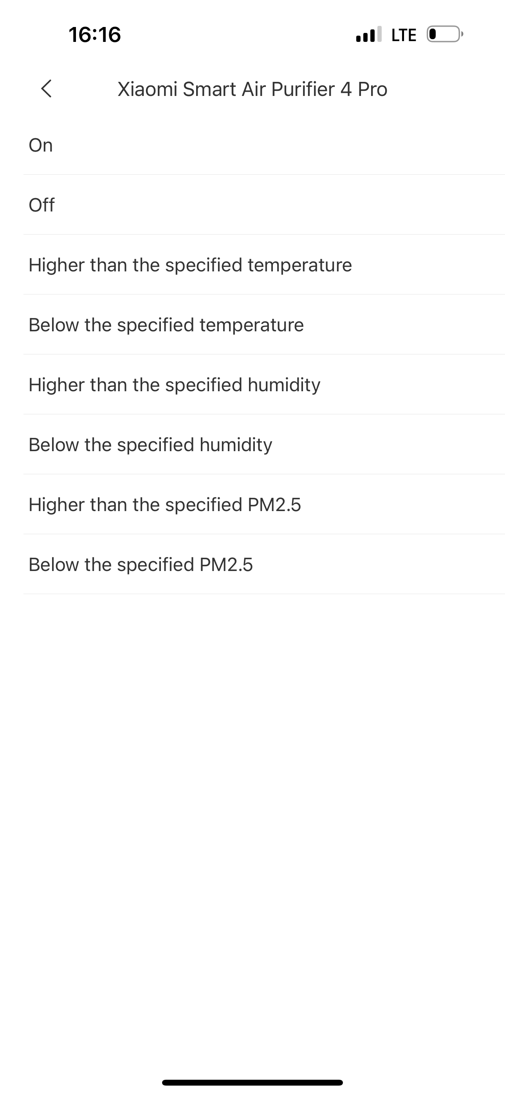The image size is (505, 1095).
Task: Tap the word humidity in the Below row
Action: (x=236, y=445)
